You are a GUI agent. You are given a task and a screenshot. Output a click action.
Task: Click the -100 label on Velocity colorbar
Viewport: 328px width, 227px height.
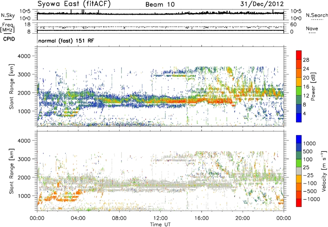pyautogui.click(x=310, y=183)
